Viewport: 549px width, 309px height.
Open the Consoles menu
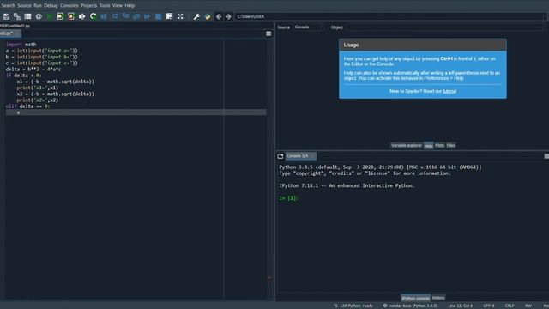tap(69, 6)
